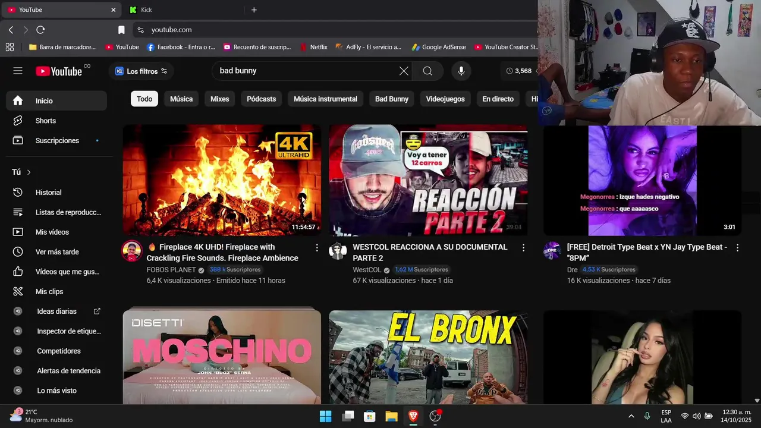Open the YouTube hamburger guide menu
The image size is (761, 428).
point(18,71)
